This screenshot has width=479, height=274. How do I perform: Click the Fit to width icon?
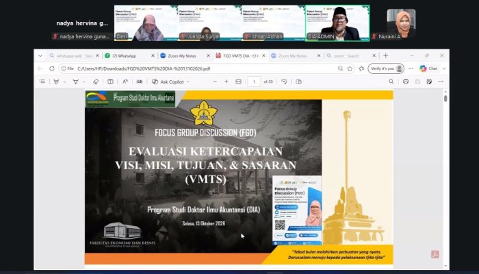click(238, 82)
